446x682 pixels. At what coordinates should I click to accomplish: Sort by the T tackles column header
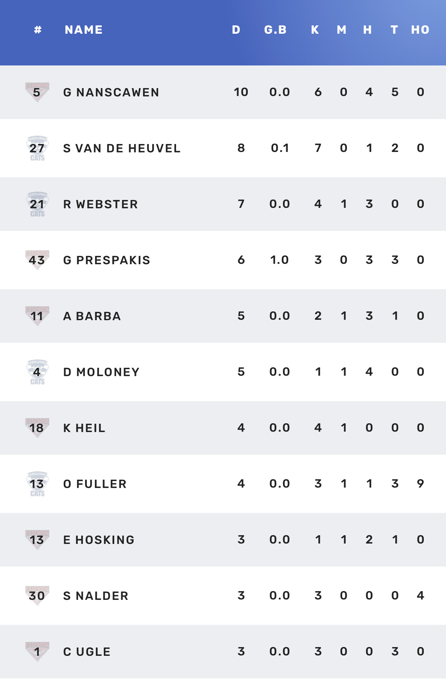coord(394,30)
